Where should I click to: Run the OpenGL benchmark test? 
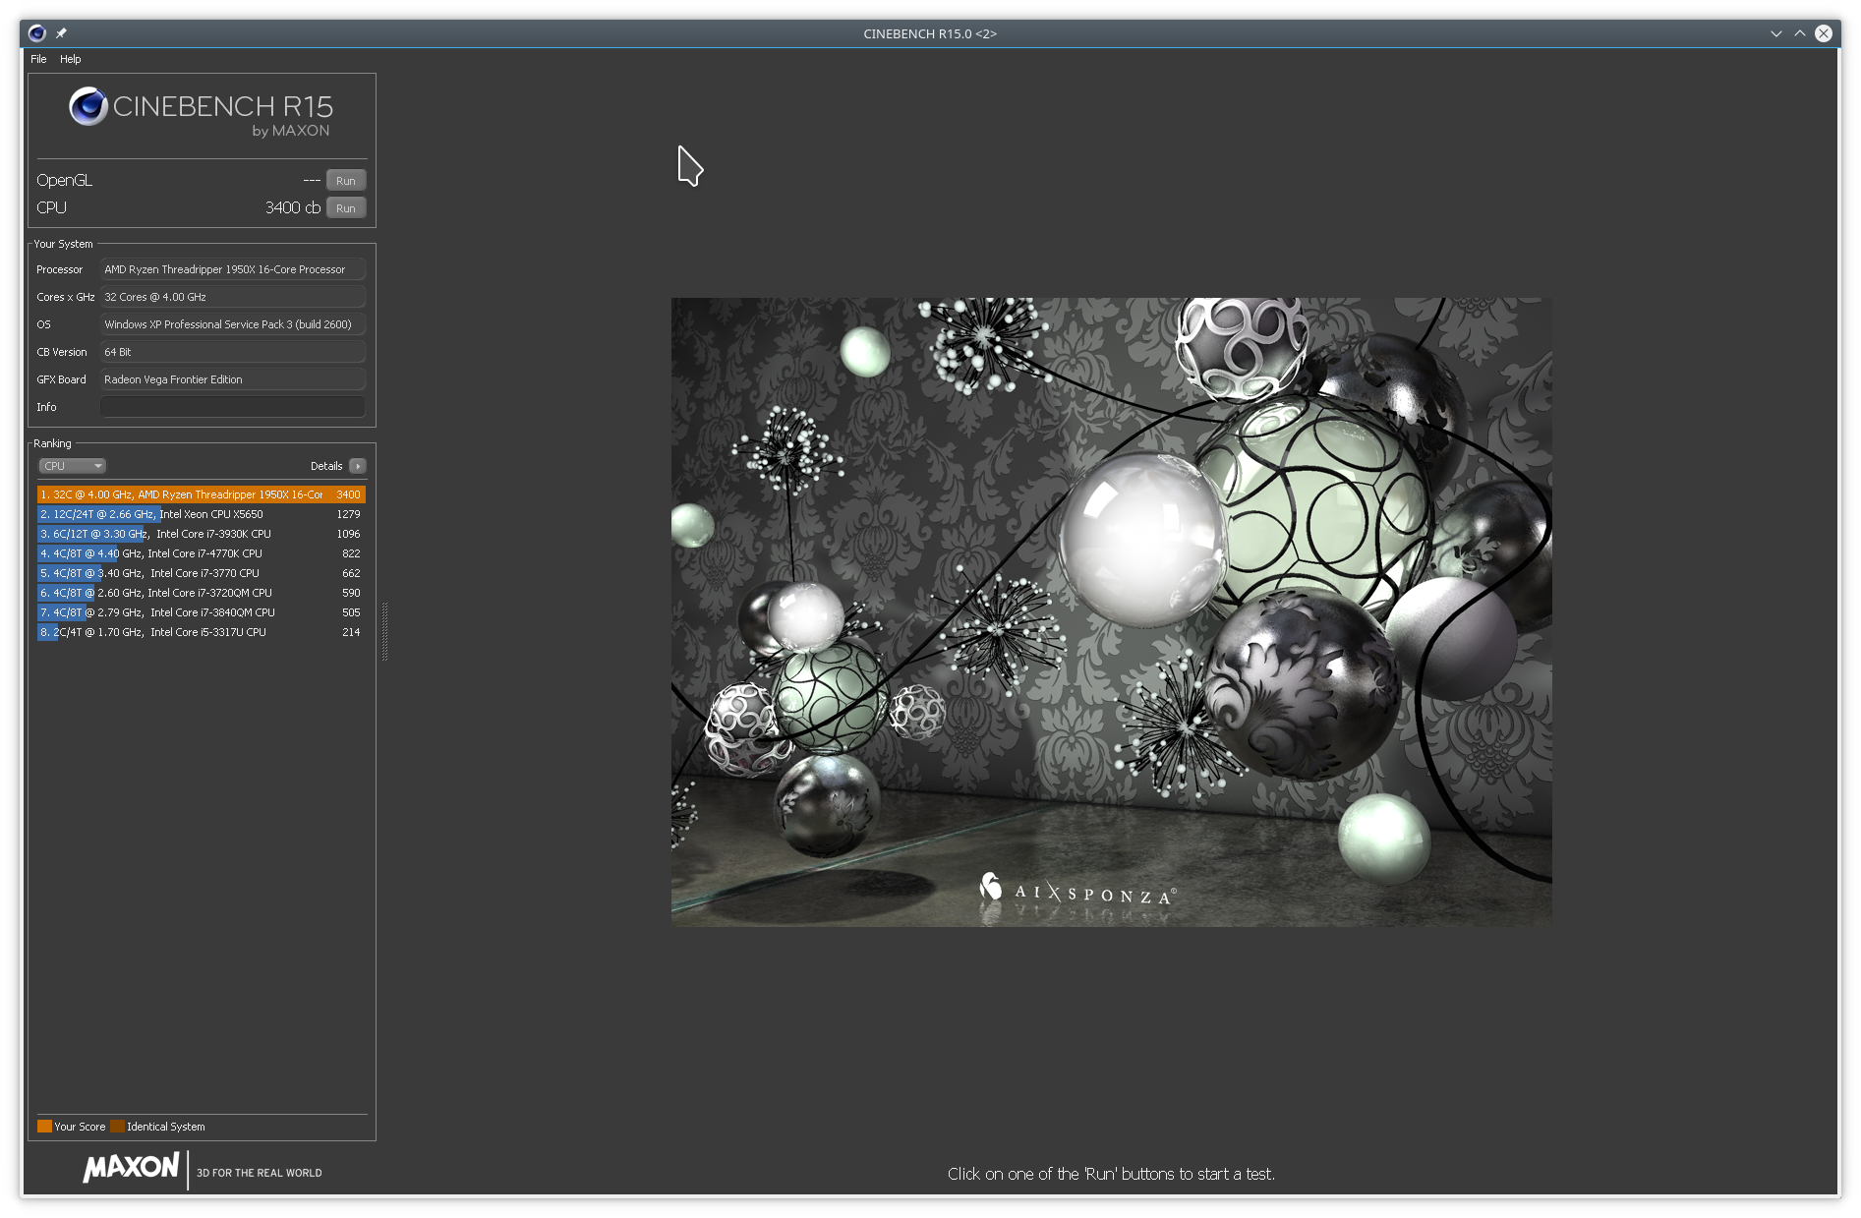pos(346,181)
